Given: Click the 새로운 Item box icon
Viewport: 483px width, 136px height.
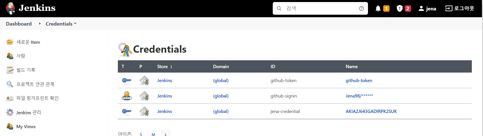Looking at the screenshot, I should [x=10, y=42].
